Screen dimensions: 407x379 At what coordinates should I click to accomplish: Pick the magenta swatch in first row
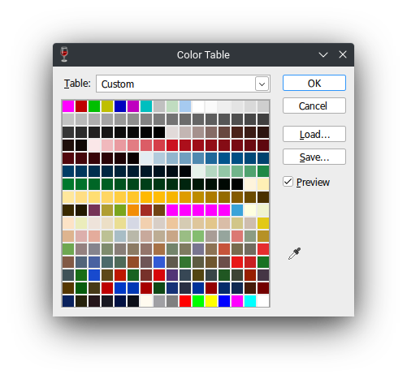pyautogui.click(x=68, y=106)
